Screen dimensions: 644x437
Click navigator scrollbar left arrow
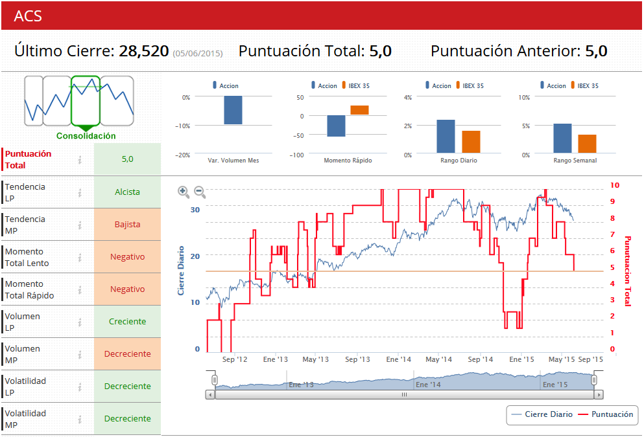(210, 395)
